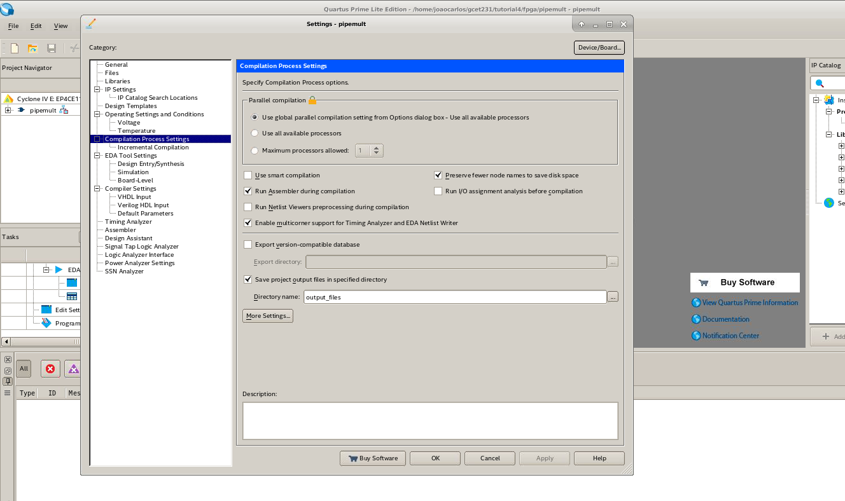Open the View menu
Screen dimensions: 845x501
point(61,26)
